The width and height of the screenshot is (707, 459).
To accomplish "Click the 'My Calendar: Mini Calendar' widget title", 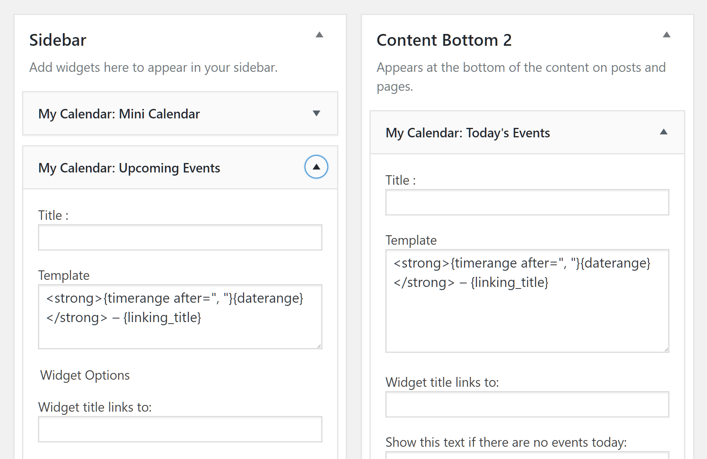I will pyautogui.click(x=119, y=114).
